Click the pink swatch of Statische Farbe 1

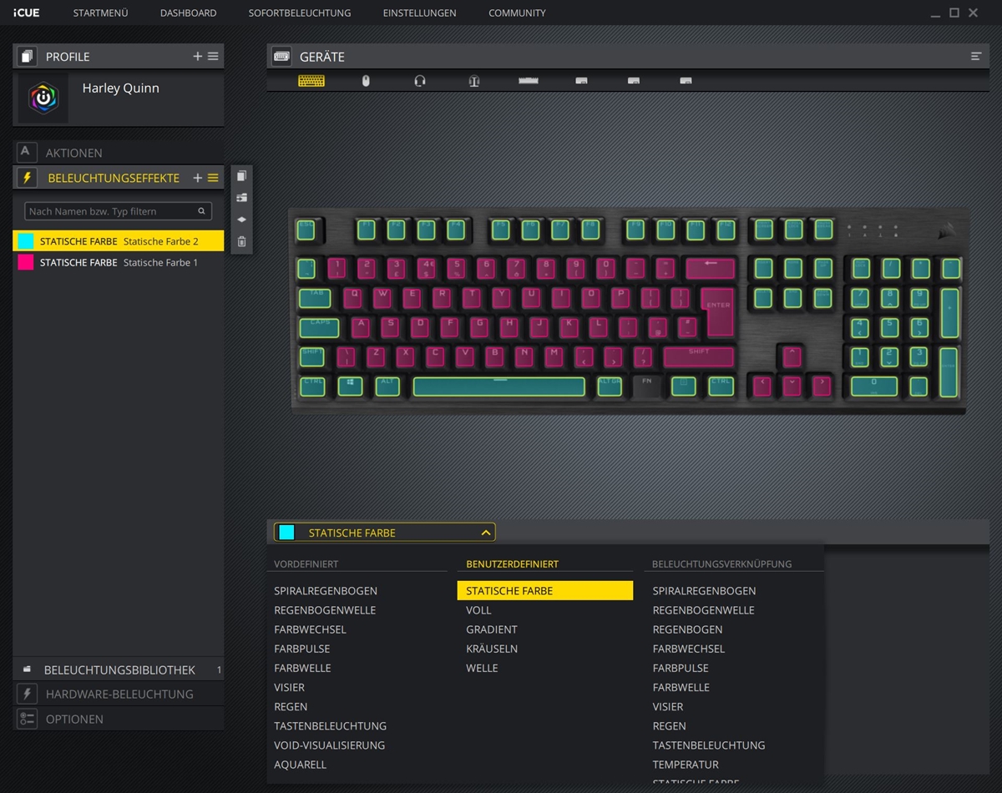tap(26, 262)
